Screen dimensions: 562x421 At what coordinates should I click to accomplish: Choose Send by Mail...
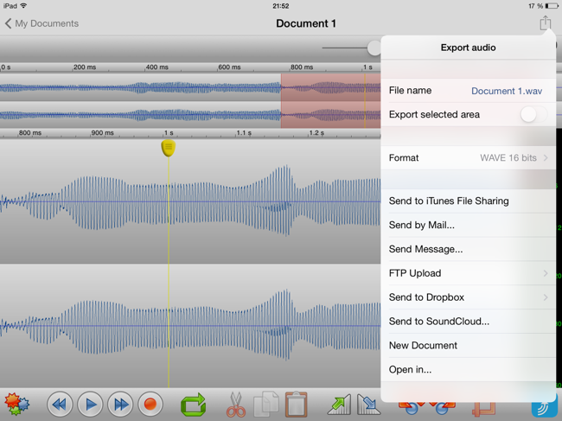click(468, 225)
